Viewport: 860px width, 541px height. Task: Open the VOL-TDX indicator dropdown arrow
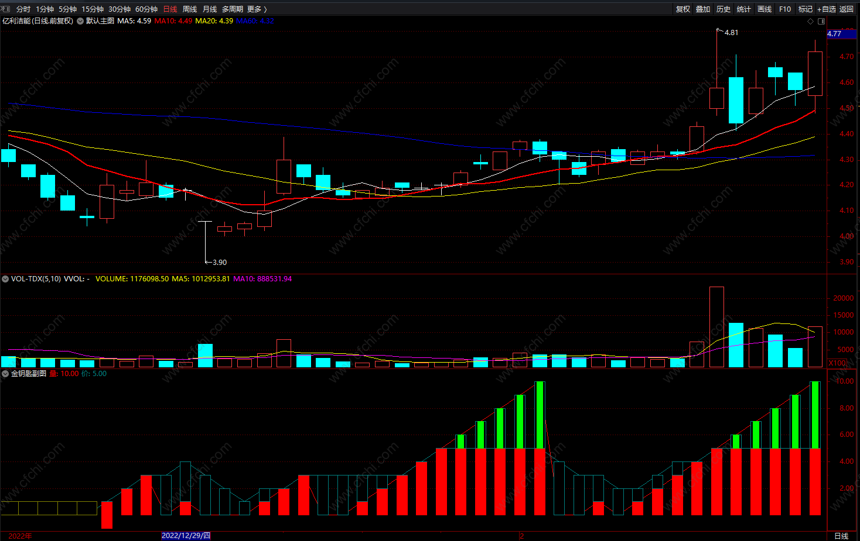point(5,279)
